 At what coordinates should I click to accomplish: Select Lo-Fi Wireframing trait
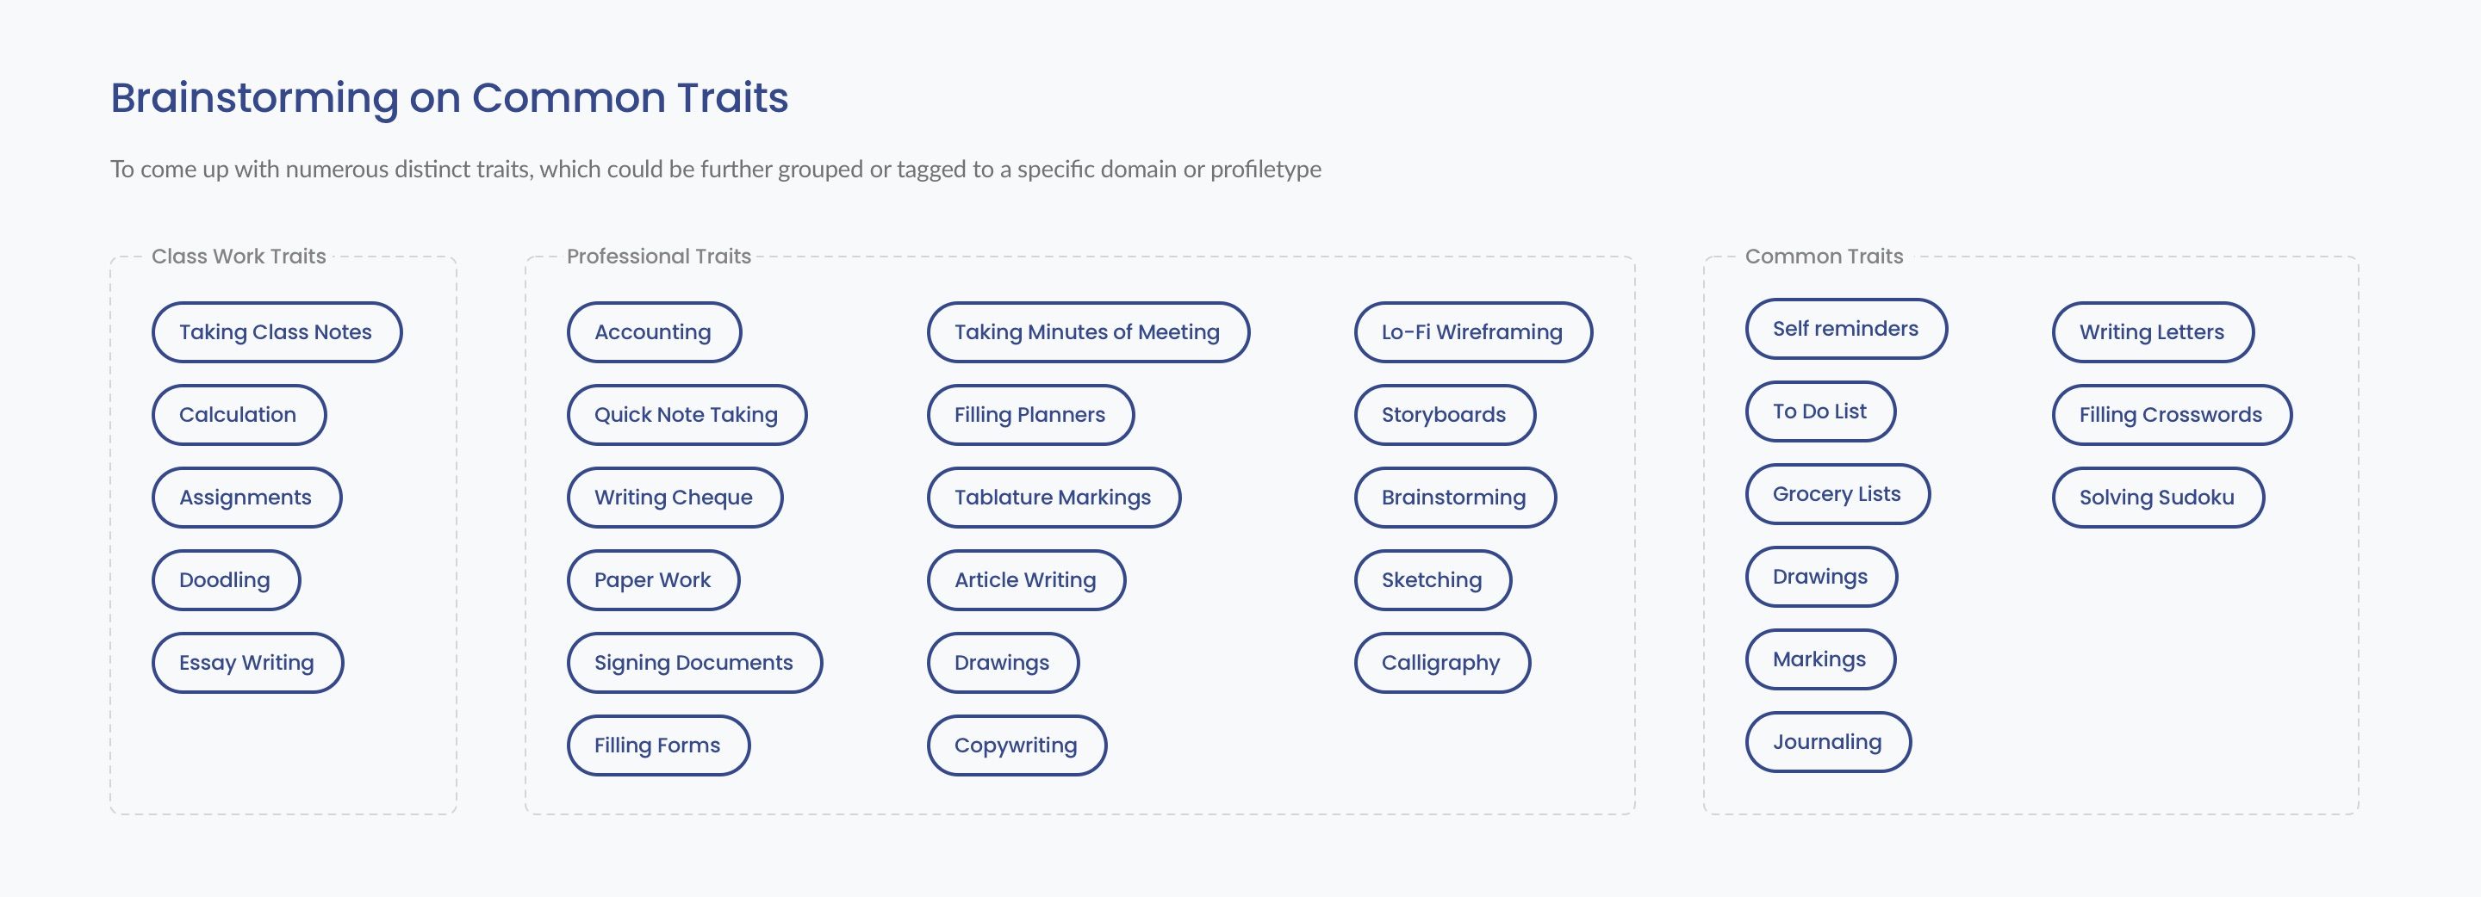[x=1474, y=332]
